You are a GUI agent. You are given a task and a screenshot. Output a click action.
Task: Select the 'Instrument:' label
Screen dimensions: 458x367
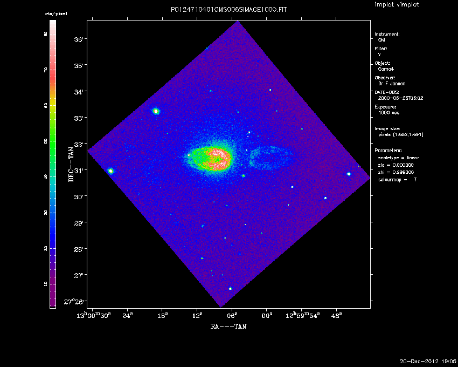(x=387, y=34)
